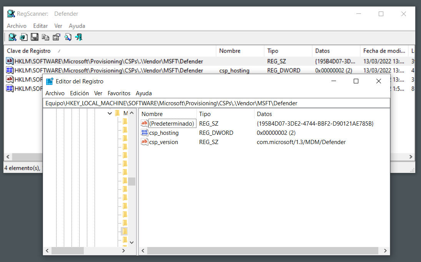
Task: Open Properties from the RegScanner toolbar
Action: tap(57, 37)
